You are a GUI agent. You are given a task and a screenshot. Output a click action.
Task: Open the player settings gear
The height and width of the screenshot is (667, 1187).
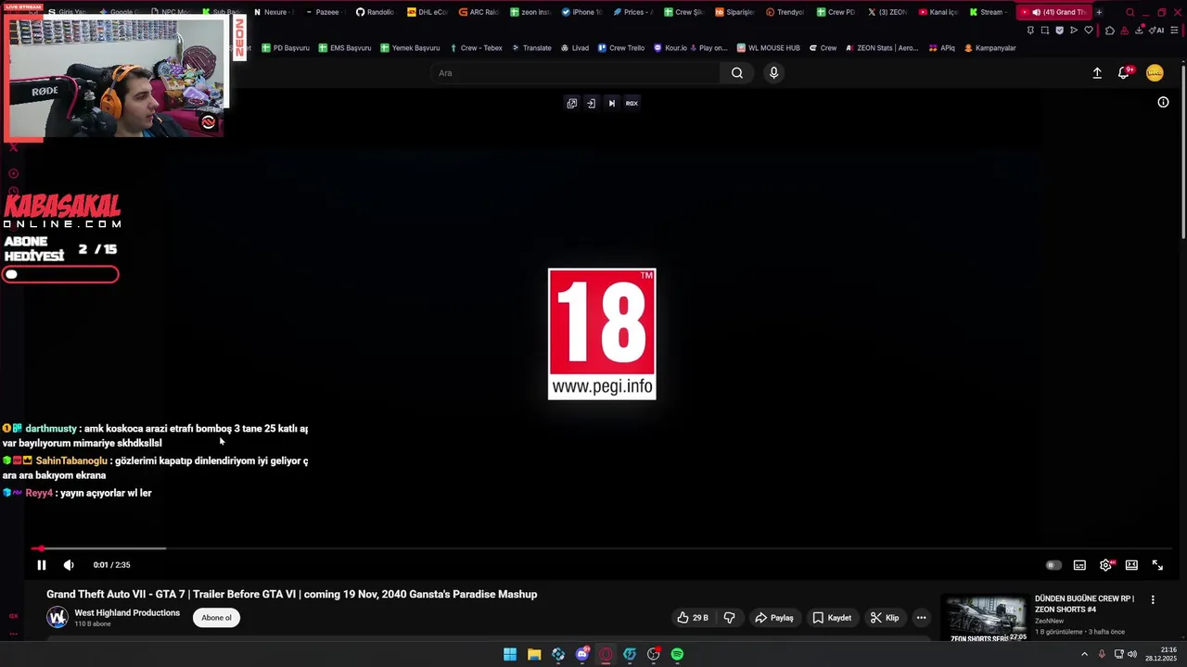(1105, 565)
